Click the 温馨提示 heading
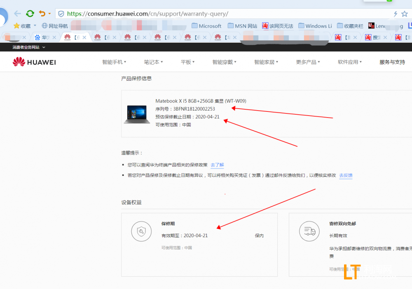 click(132, 153)
